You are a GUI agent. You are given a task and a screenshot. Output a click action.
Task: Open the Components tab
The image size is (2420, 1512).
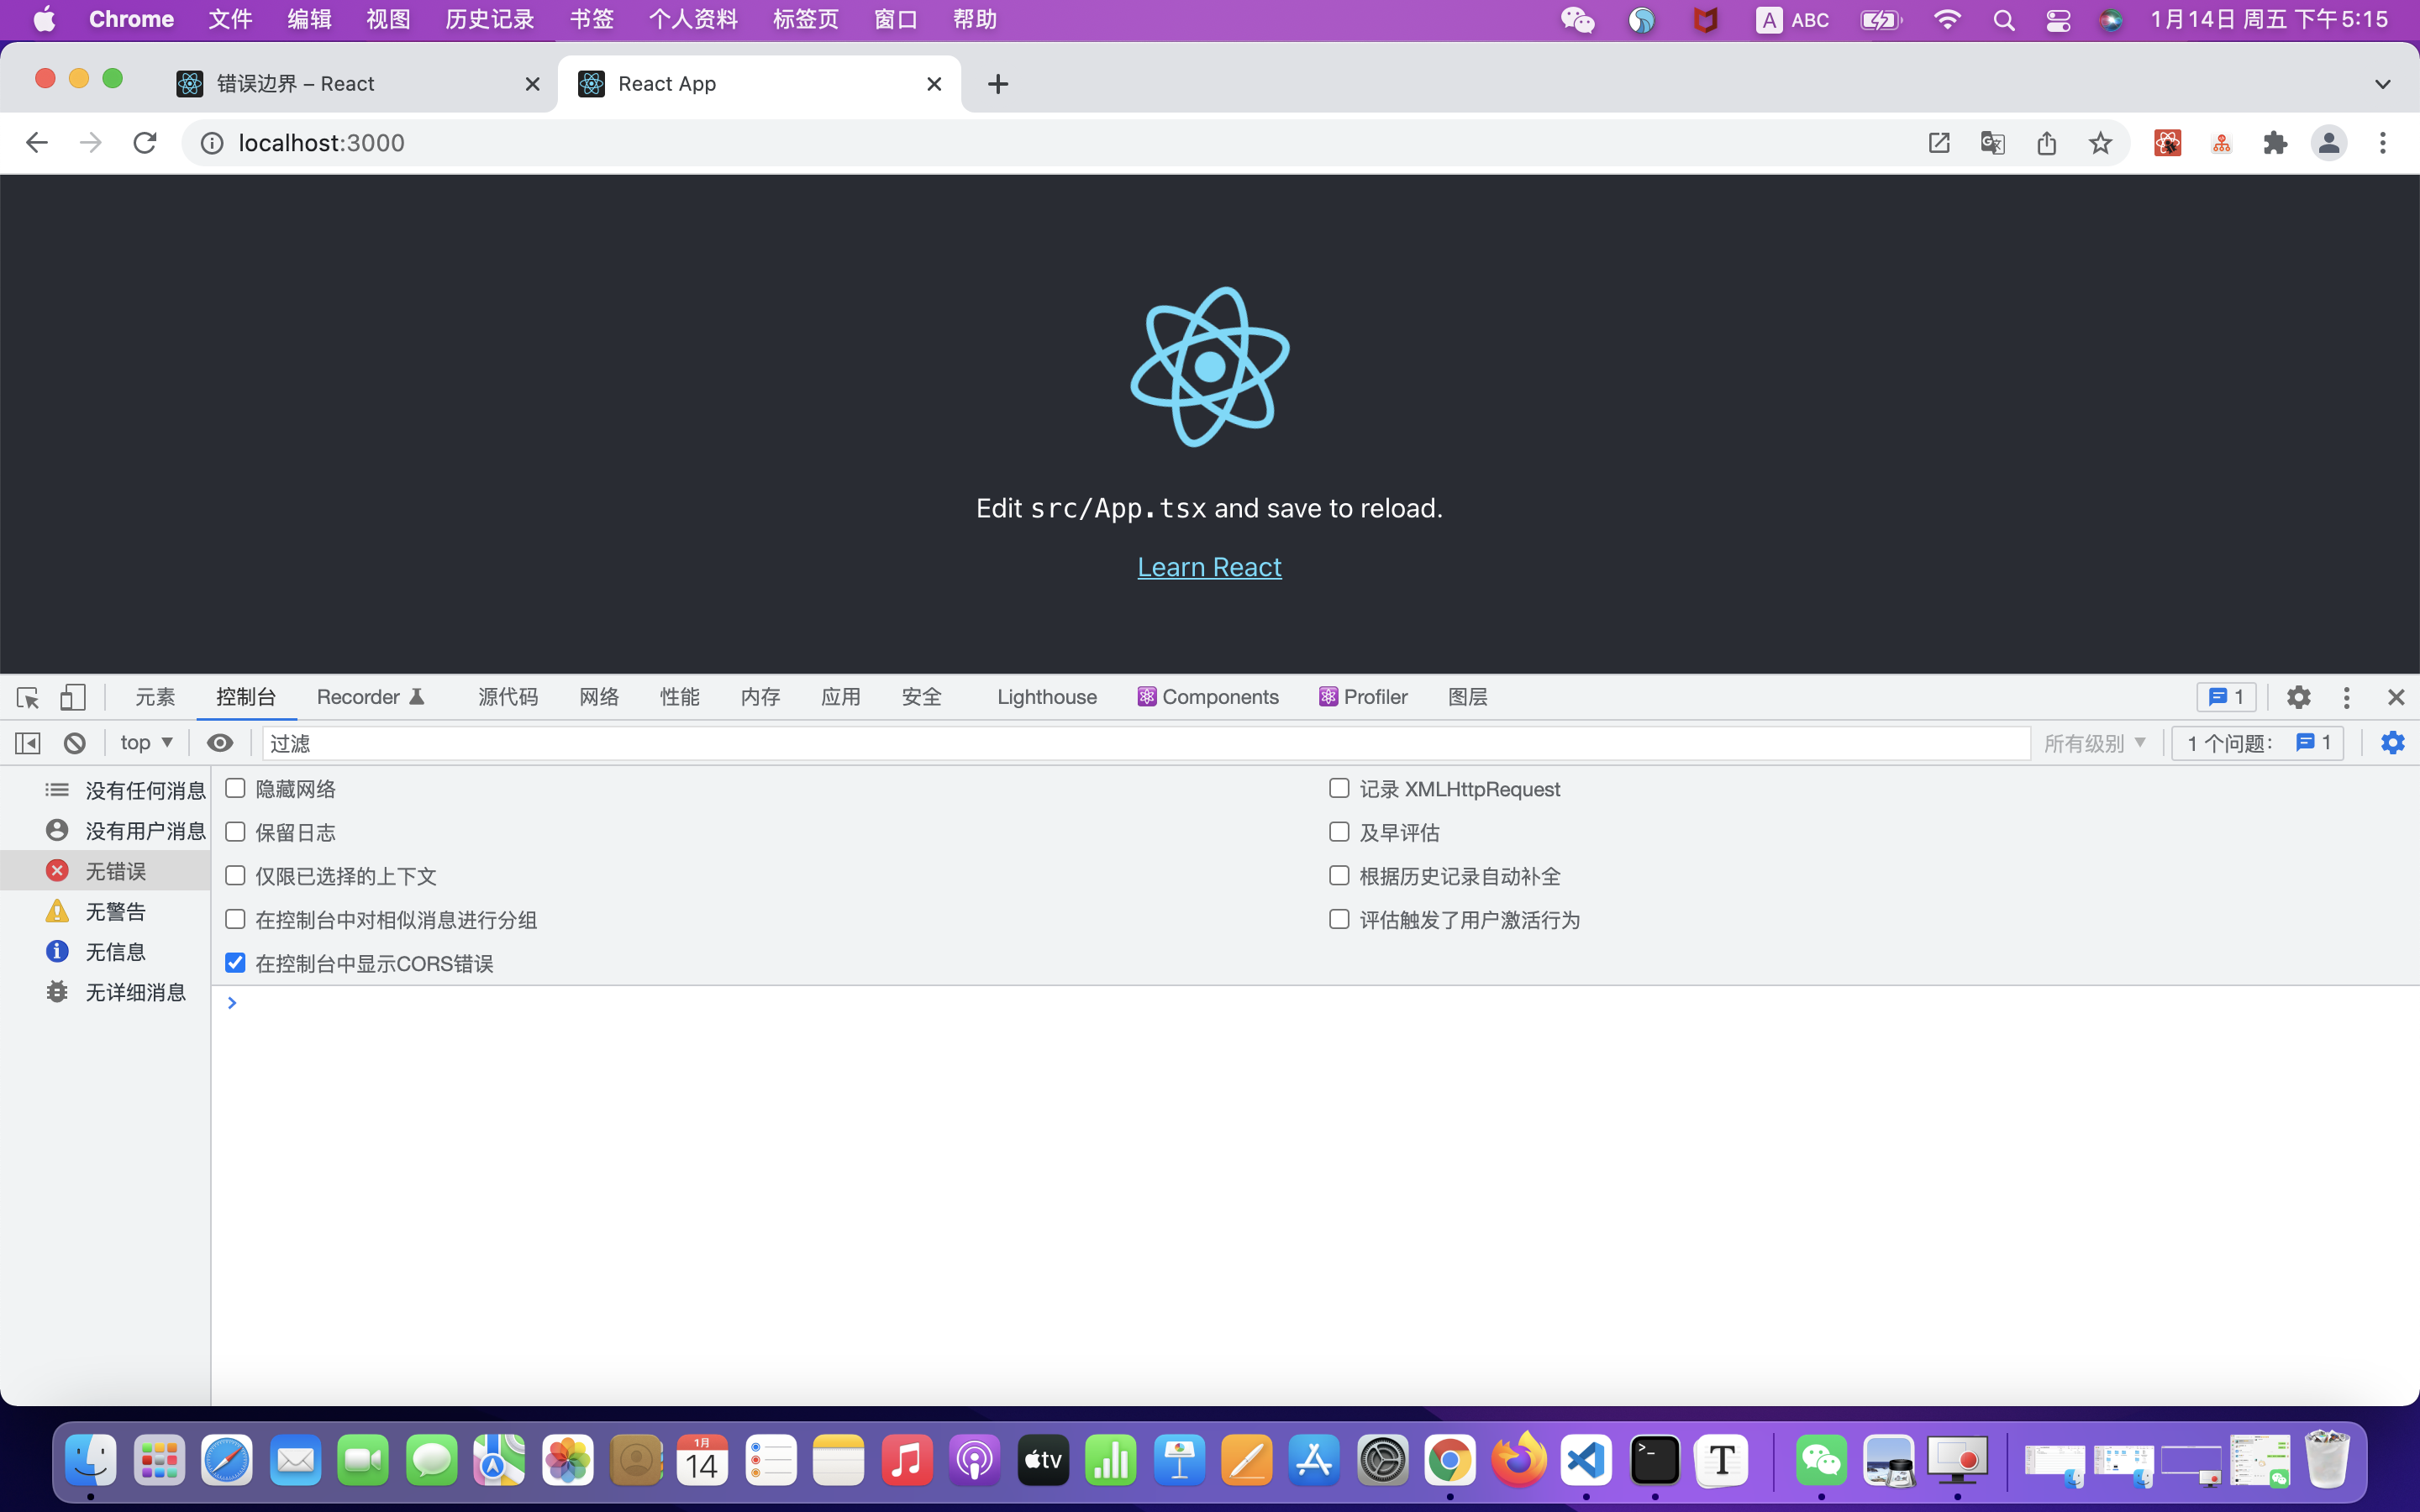click(x=1208, y=697)
